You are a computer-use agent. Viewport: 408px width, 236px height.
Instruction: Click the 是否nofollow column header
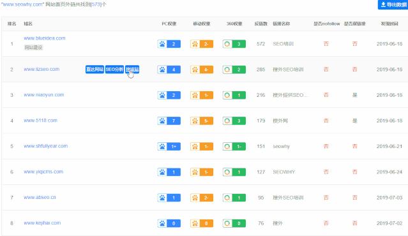pos(326,24)
